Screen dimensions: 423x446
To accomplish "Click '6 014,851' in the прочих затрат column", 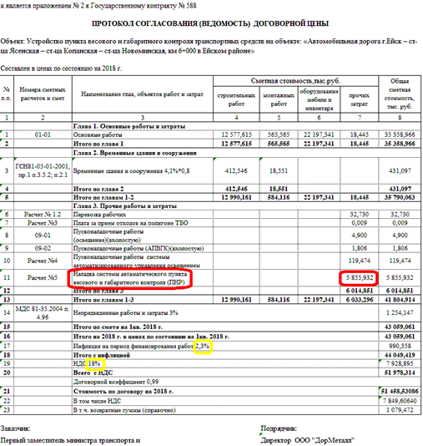I will (360, 291).
